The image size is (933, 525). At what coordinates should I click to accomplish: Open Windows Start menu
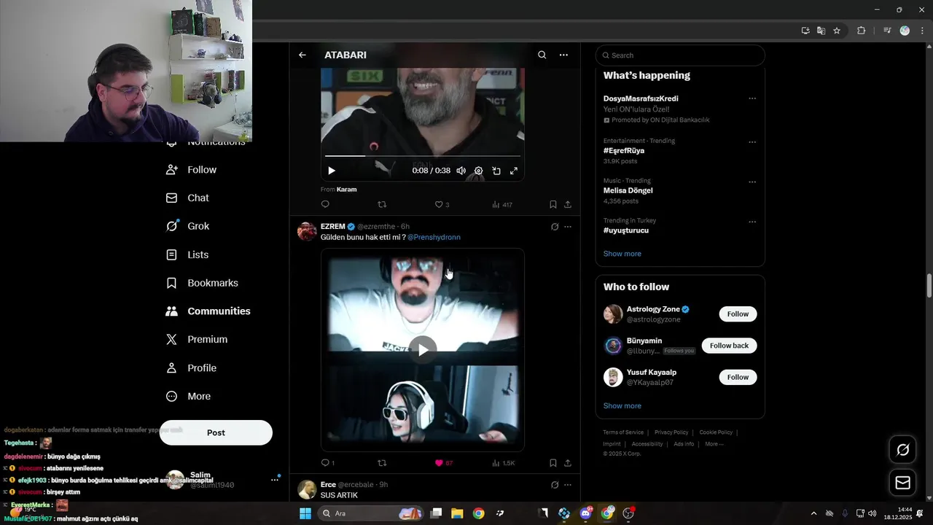[305, 513]
